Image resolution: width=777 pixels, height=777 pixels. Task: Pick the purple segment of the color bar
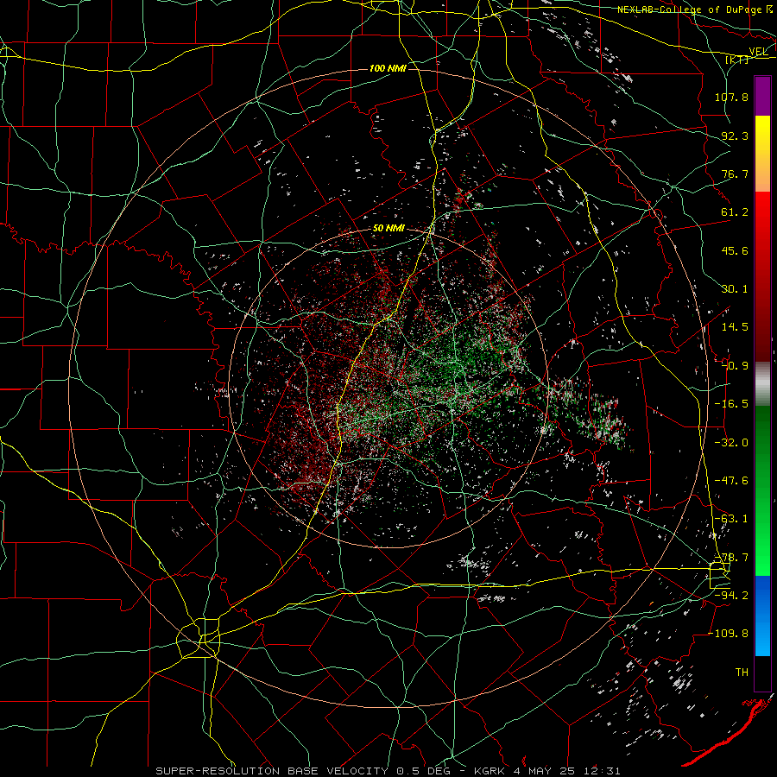pos(762,96)
